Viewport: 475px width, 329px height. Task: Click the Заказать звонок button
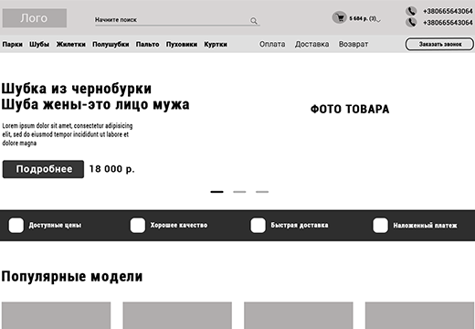point(439,44)
